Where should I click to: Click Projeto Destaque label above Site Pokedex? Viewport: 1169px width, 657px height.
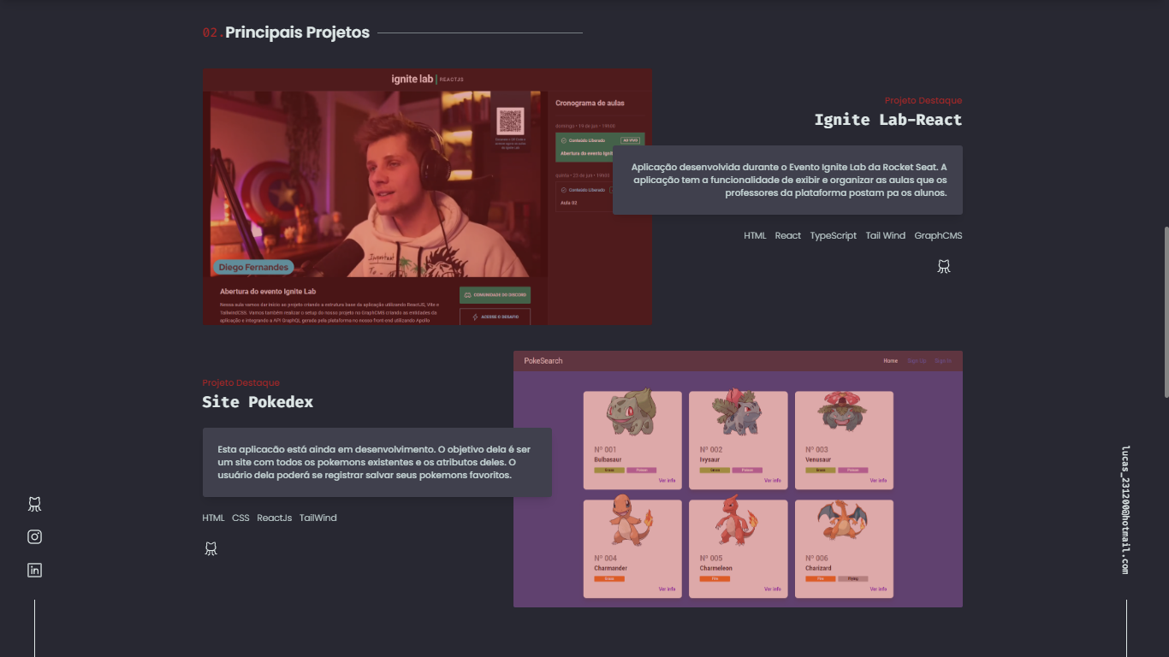click(x=241, y=383)
